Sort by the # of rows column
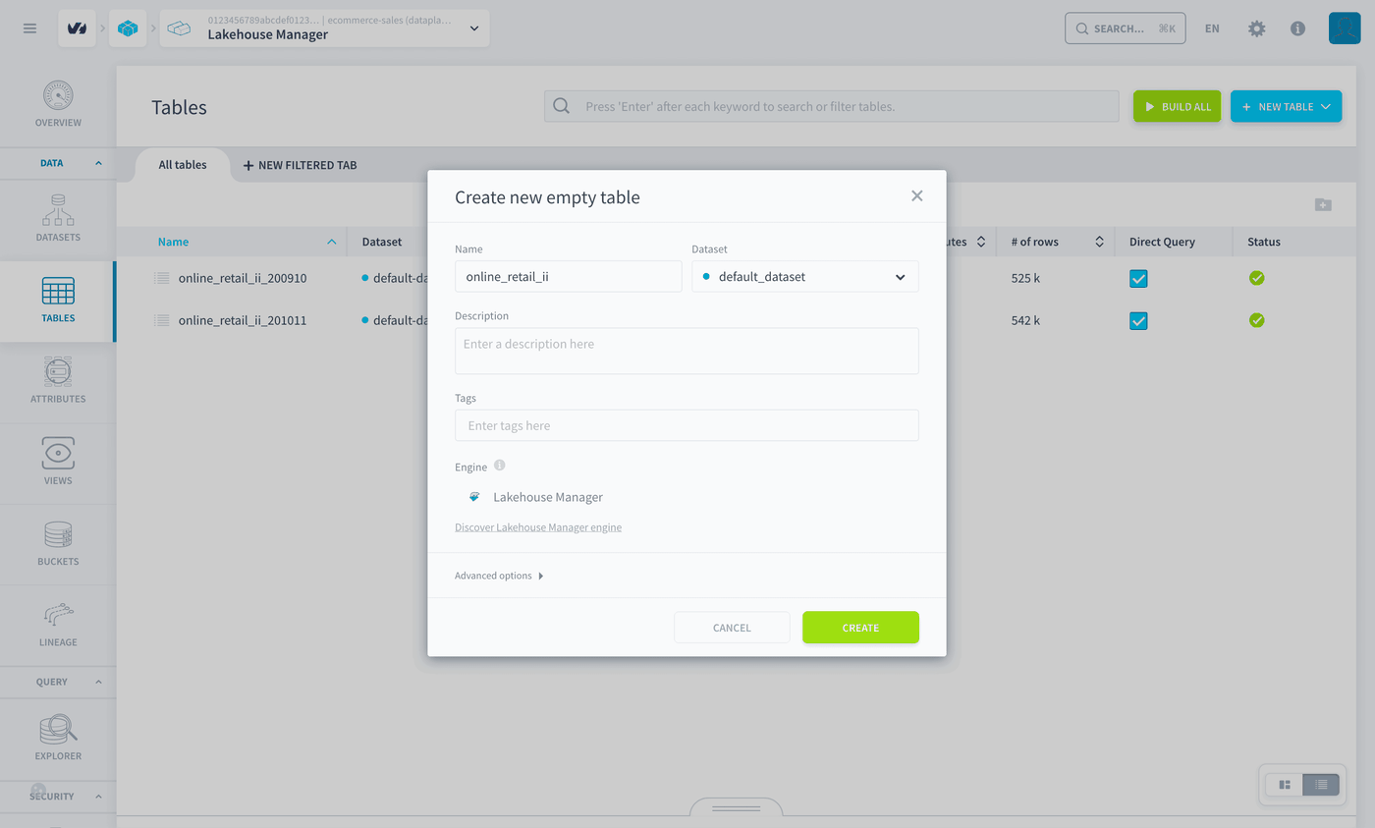Viewport: 1375px width, 828px height. (x=1055, y=242)
